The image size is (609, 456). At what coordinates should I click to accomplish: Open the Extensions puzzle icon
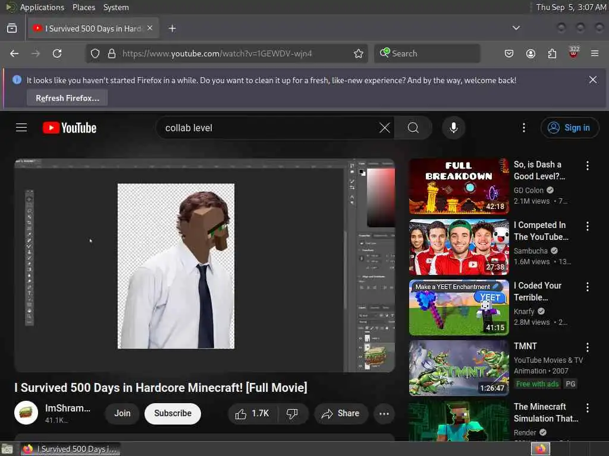552,53
